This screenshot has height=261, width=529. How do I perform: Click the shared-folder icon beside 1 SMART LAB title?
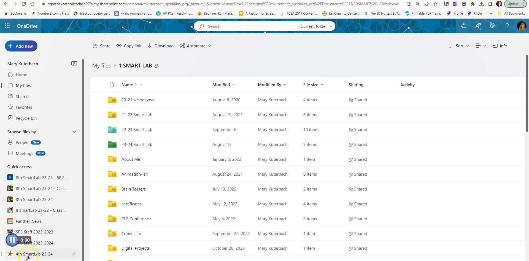click(156, 66)
